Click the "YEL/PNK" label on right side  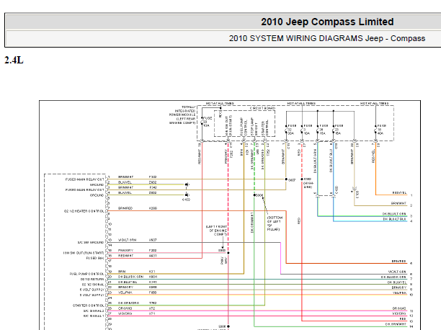399,293
